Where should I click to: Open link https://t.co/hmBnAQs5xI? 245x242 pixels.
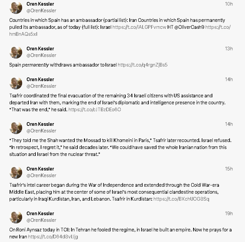(120, 31)
